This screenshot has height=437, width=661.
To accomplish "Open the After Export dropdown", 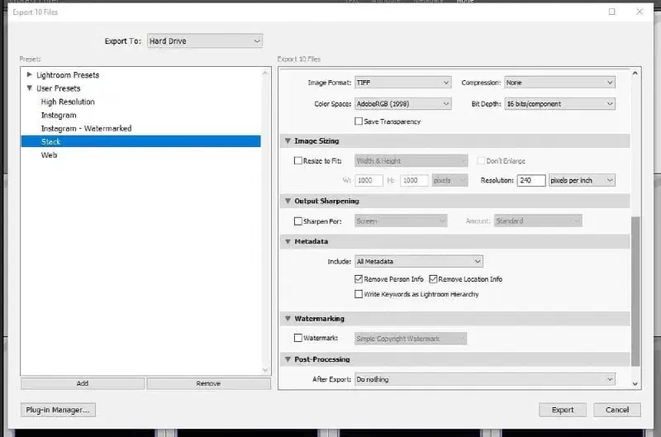I will (485, 379).
